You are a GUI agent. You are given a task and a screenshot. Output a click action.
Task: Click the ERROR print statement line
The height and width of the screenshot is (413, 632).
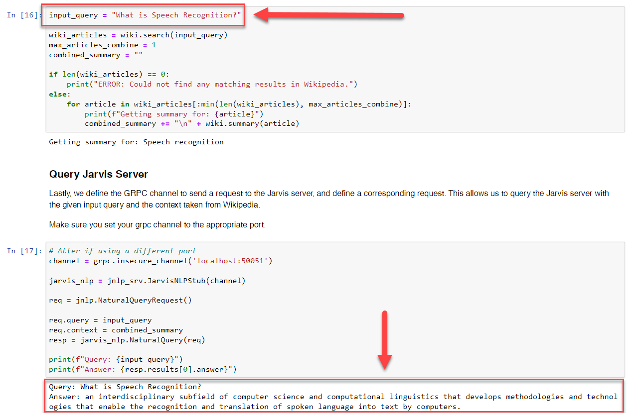point(212,84)
